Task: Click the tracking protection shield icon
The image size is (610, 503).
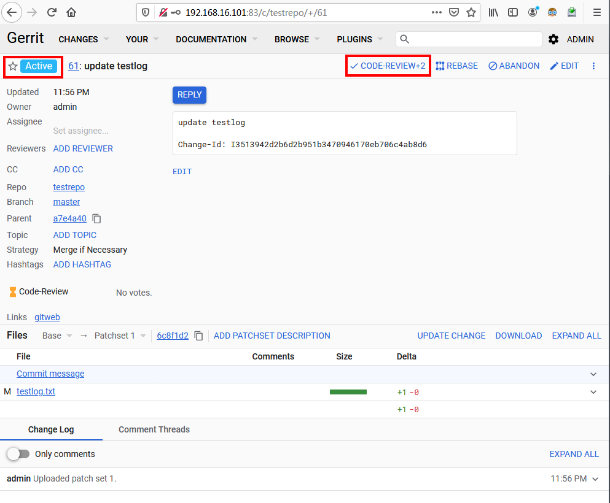Action: 146,12
